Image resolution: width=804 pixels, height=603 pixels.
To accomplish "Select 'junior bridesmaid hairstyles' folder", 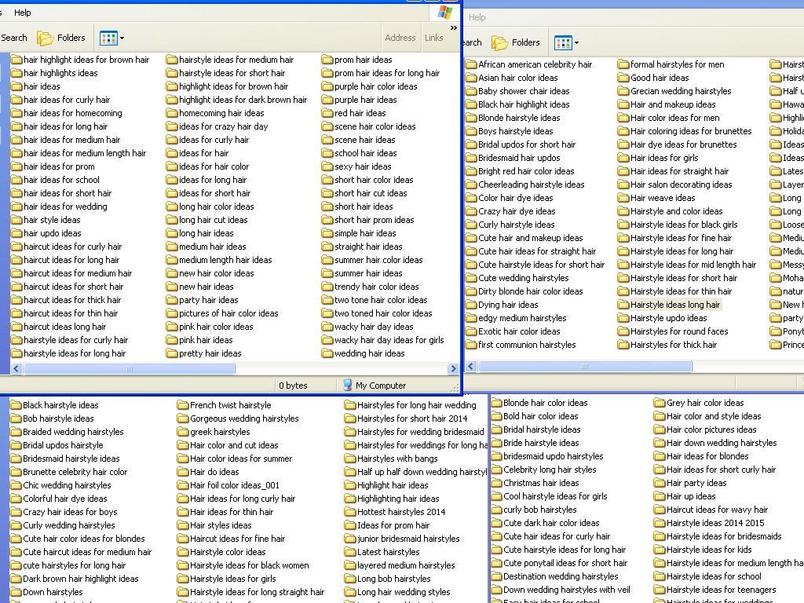I will click(x=402, y=539).
